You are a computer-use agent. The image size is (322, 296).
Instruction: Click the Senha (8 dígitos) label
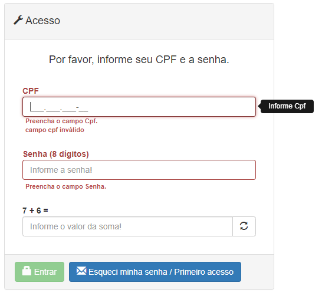[x=55, y=154]
